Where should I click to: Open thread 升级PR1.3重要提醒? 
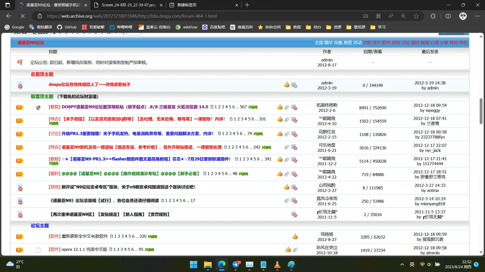[x=137, y=134]
